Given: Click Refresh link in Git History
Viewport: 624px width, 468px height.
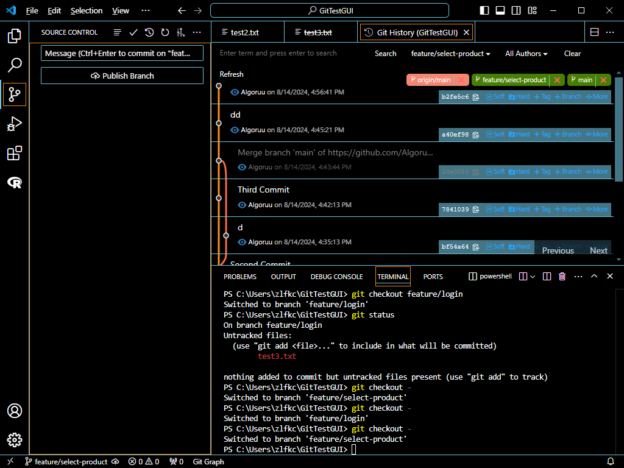Looking at the screenshot, I should coord(232,74).
